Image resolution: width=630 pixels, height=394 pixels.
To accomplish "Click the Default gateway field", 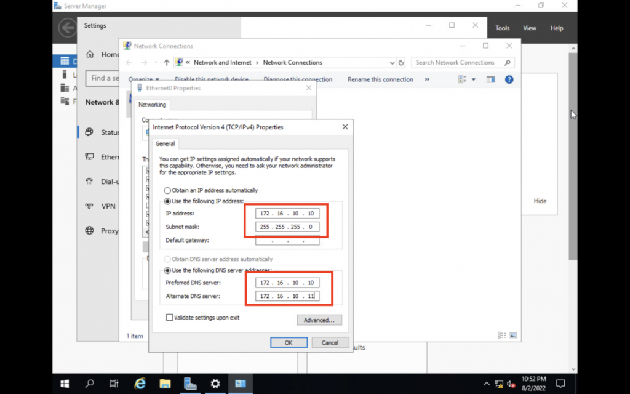I will (x=287, y=240).
